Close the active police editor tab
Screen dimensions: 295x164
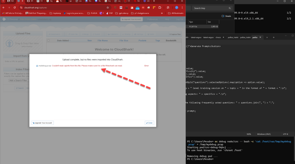pos(260,37)
